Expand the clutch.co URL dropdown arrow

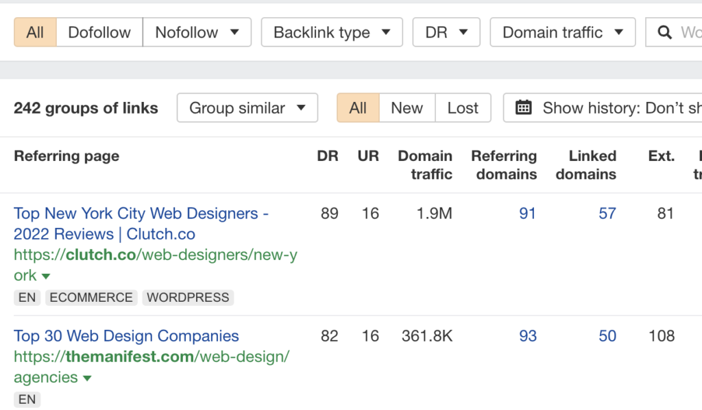click(x=46, y=277)
